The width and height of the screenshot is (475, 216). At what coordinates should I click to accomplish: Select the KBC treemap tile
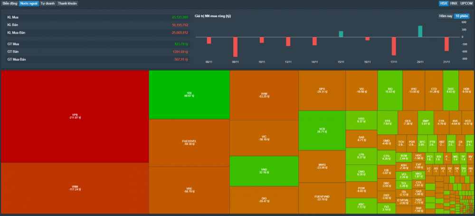tap(361, 206)
